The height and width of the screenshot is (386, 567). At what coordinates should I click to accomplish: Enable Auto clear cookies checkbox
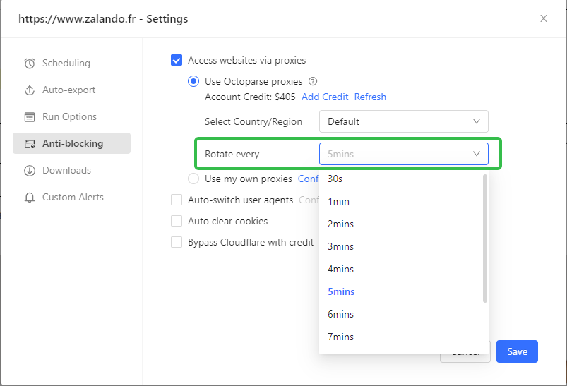pyautogui.click(x=177, y=222)
